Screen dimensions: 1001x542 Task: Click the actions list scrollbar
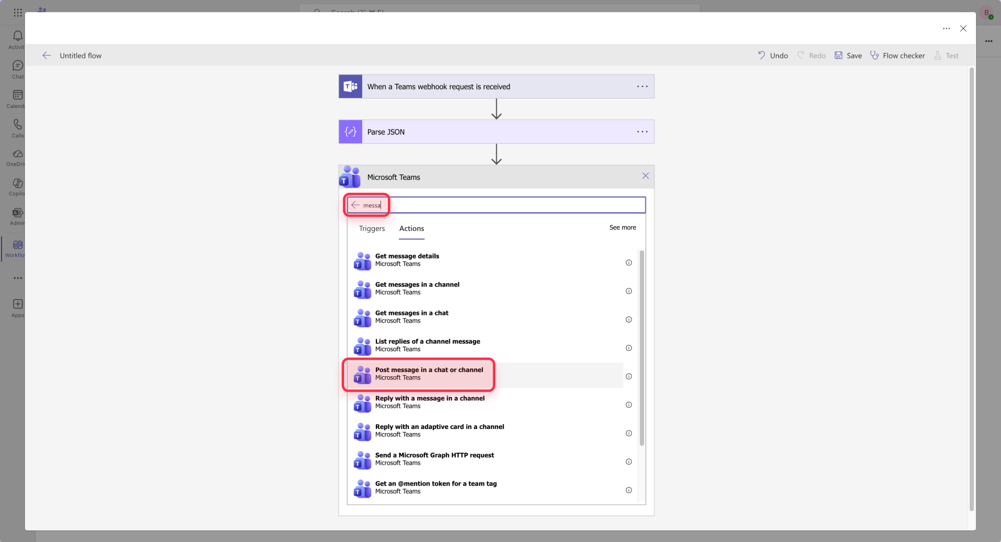tap(642, 348)
